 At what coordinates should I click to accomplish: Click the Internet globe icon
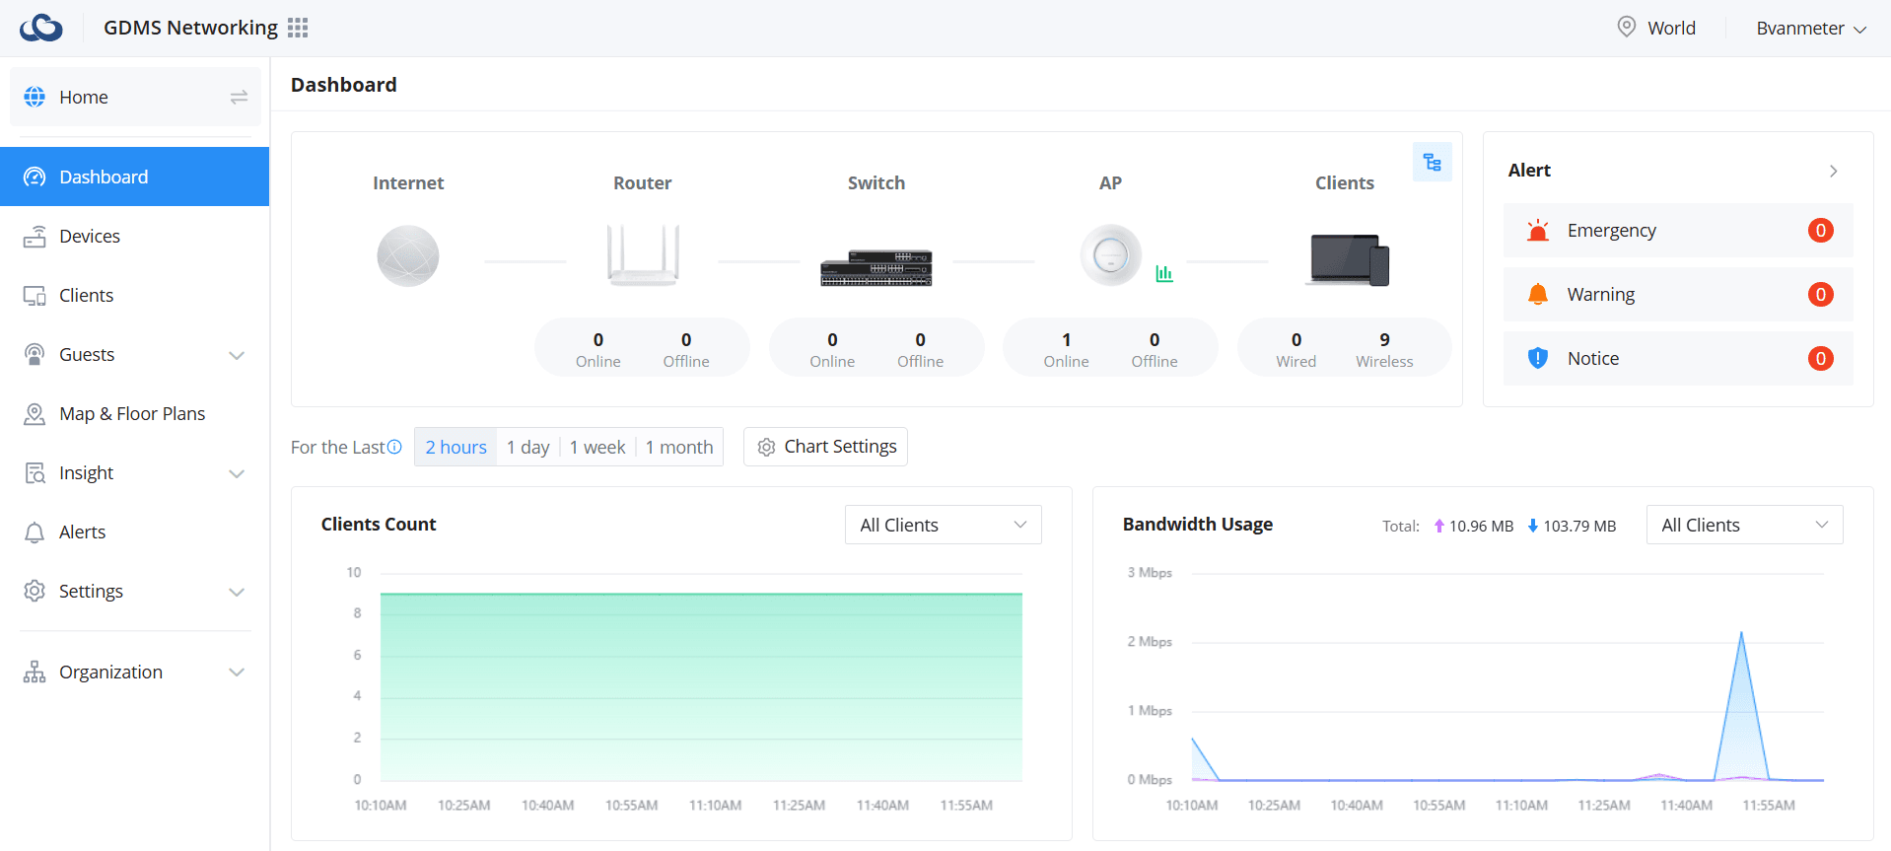(408, 256)
